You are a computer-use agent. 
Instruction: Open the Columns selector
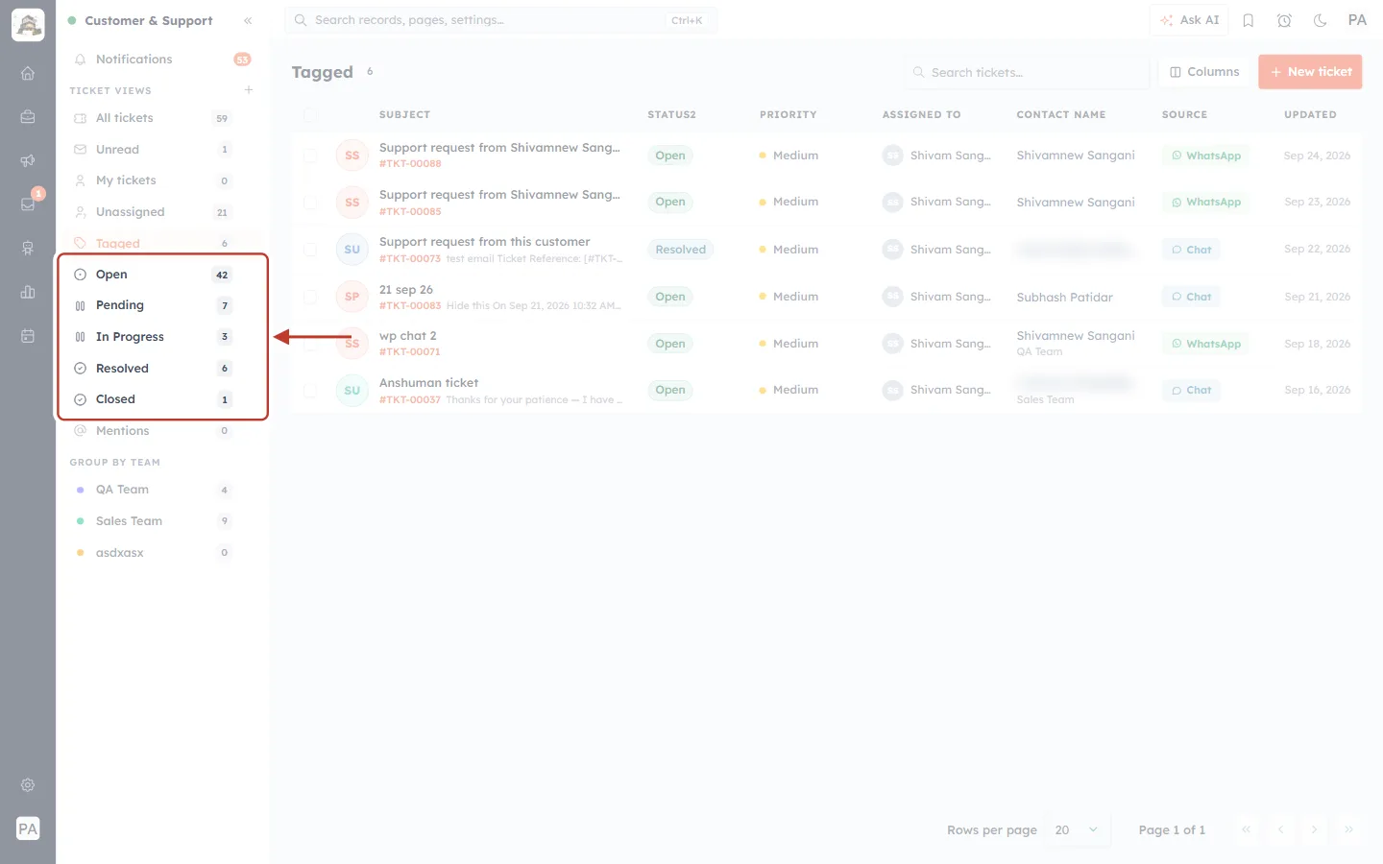click(1204, 72)
